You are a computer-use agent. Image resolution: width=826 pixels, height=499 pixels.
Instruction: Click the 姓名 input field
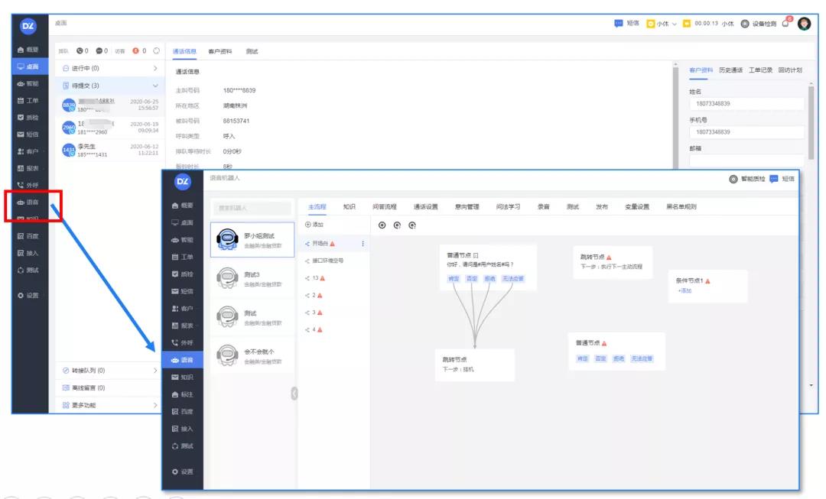coord(746,103)
